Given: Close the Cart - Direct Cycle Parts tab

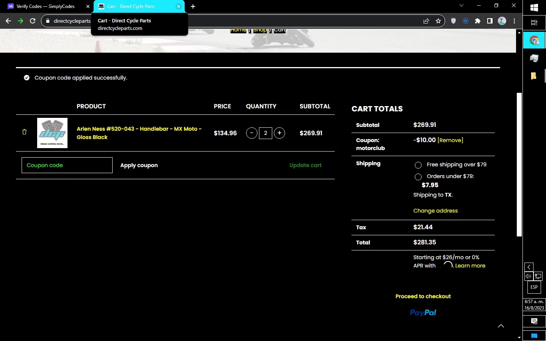Looking at the screenshot, I should (179, 6).
